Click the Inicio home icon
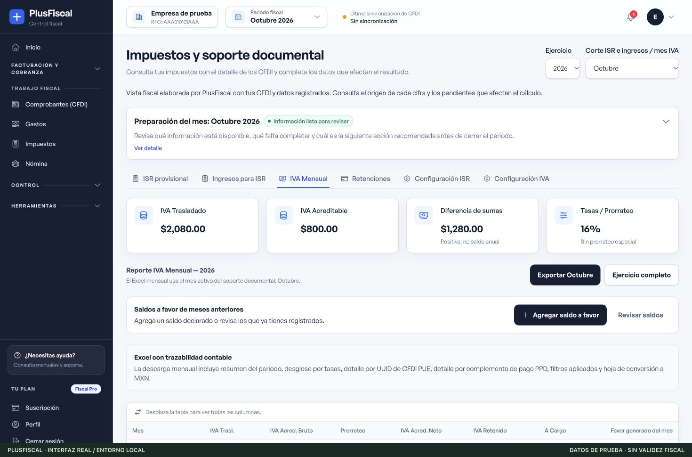This screenshot has height=457, width=692. coord(16,47)
